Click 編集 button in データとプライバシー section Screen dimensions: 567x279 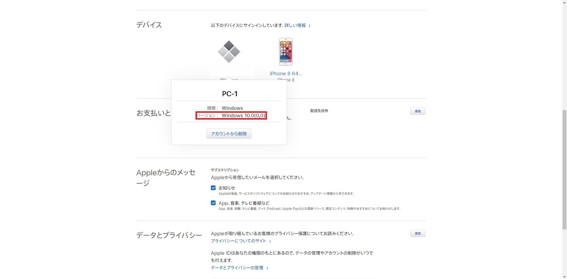click(x=418, y=233)
